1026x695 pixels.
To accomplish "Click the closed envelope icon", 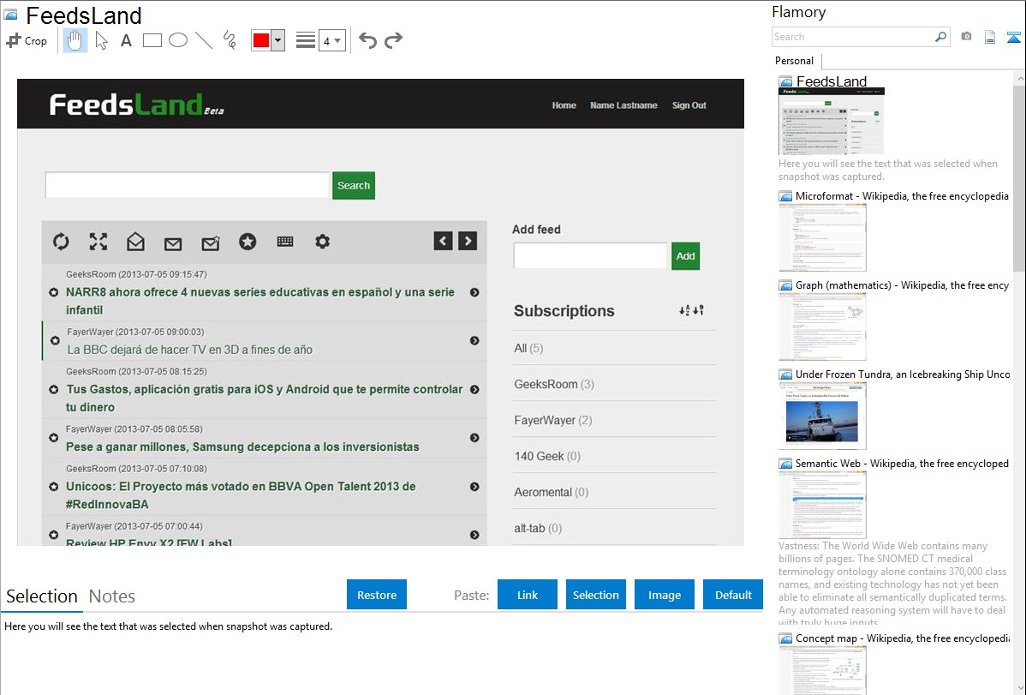I will 173,244.
